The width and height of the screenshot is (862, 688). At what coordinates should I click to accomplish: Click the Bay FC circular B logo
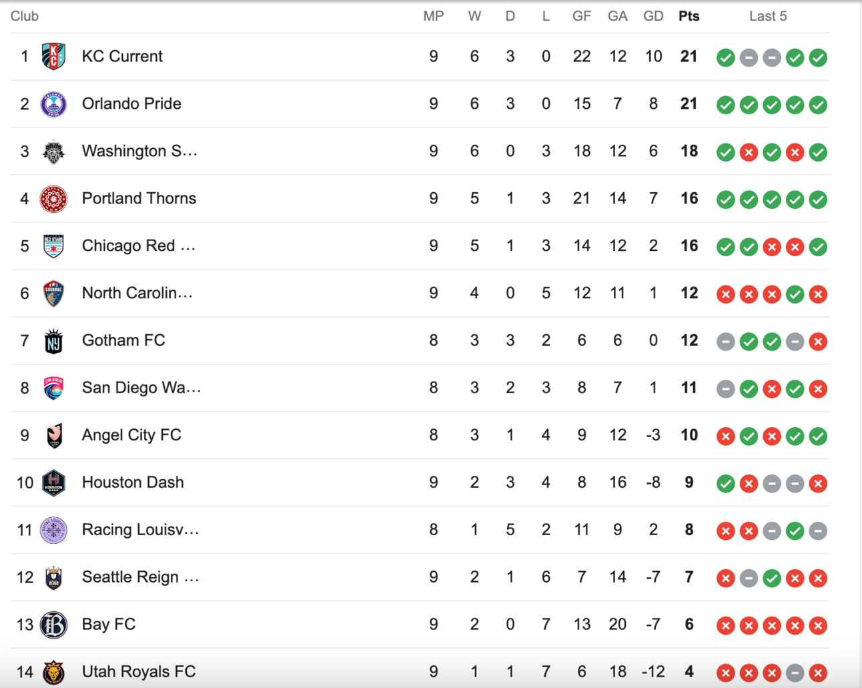click(x=53, y=625)
